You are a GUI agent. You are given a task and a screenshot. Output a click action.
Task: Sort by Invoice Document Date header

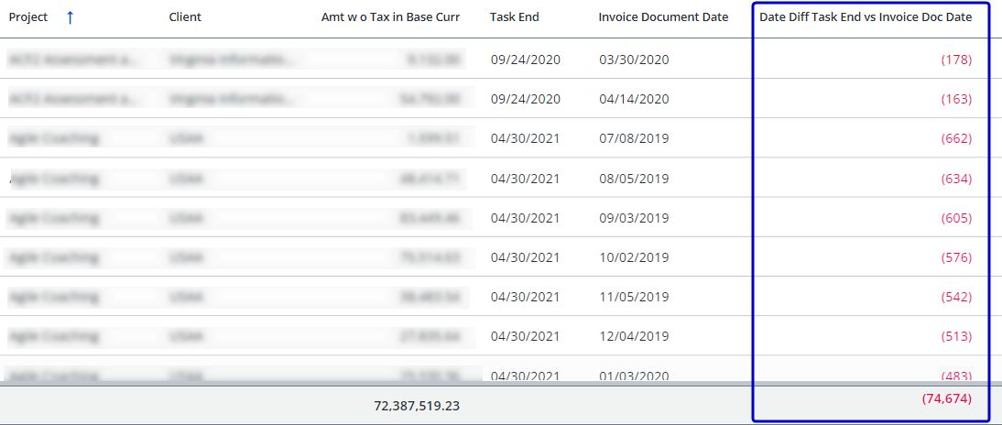663,17
